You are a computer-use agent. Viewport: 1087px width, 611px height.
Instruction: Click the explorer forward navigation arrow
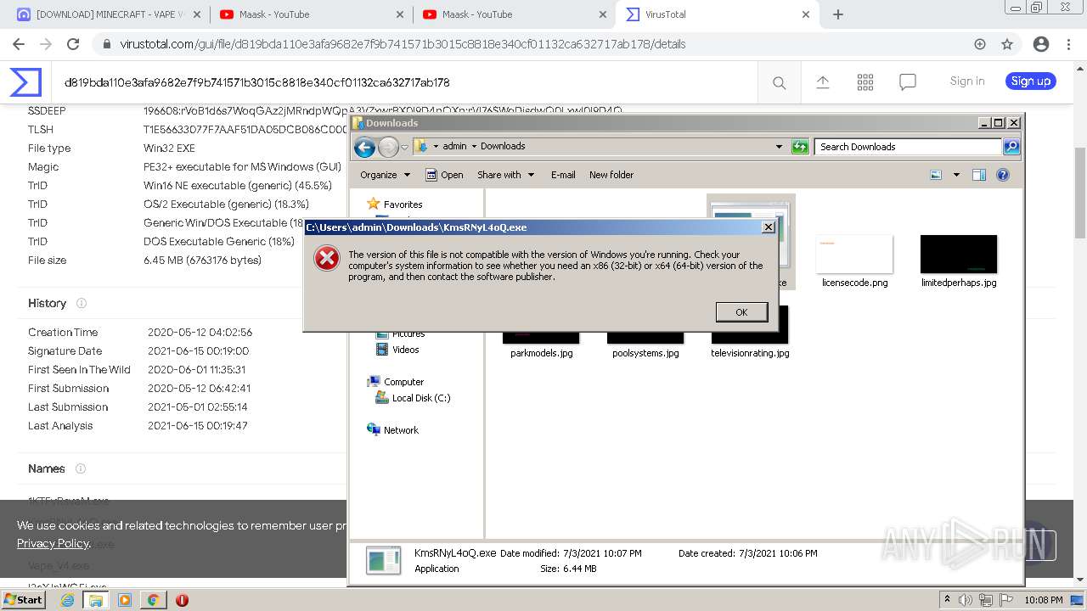pyautogui.click(x=388, y=148)
